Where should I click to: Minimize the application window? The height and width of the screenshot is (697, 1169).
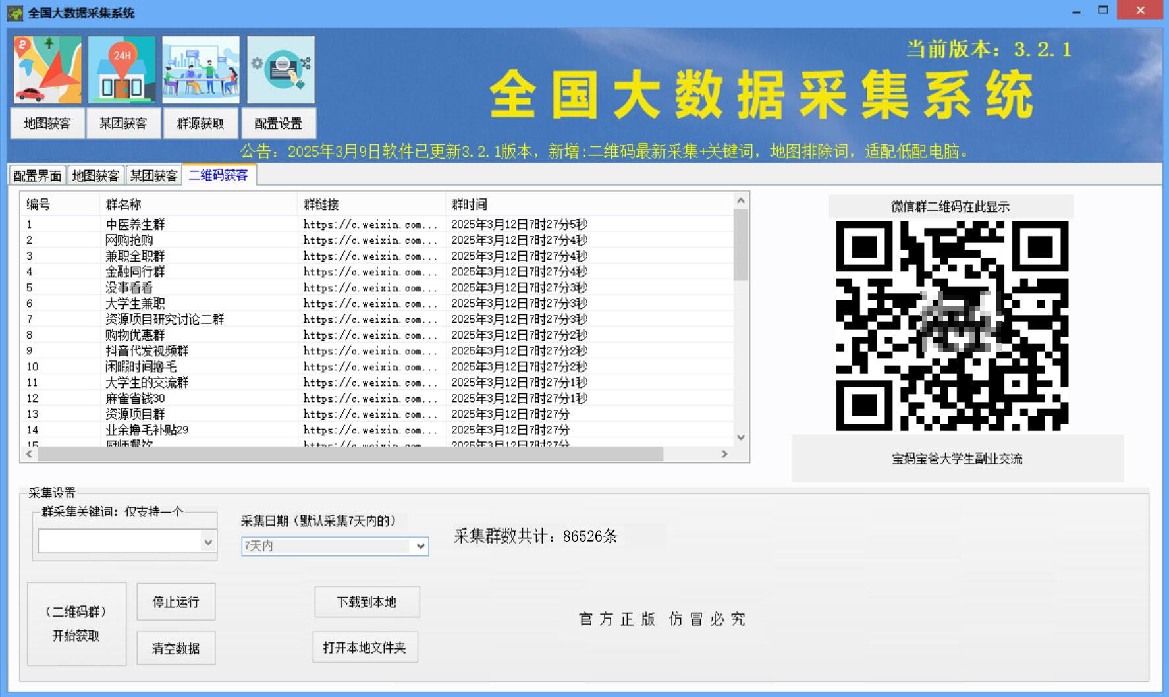(1076, 11)
